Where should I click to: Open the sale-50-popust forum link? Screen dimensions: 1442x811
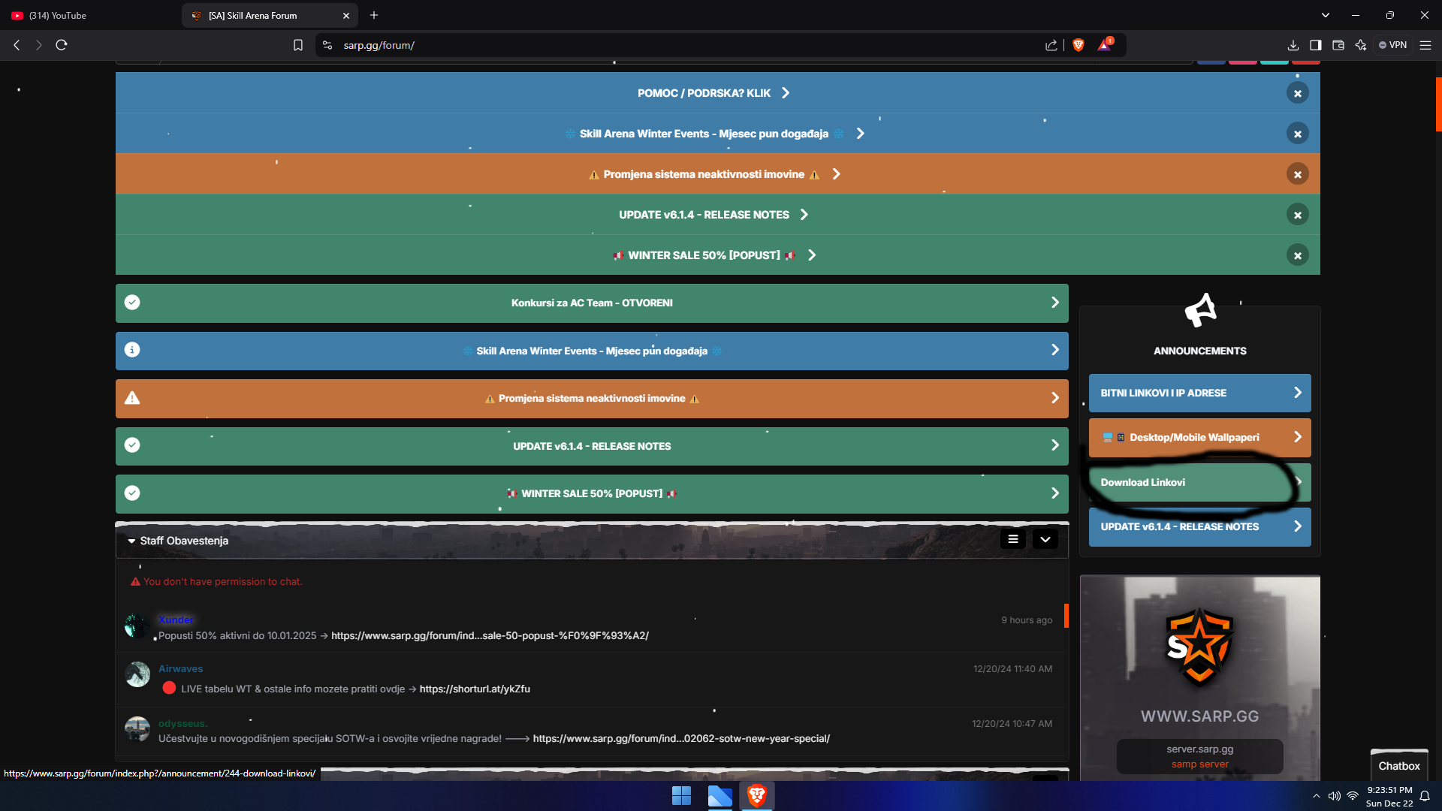tap(490, 635)
